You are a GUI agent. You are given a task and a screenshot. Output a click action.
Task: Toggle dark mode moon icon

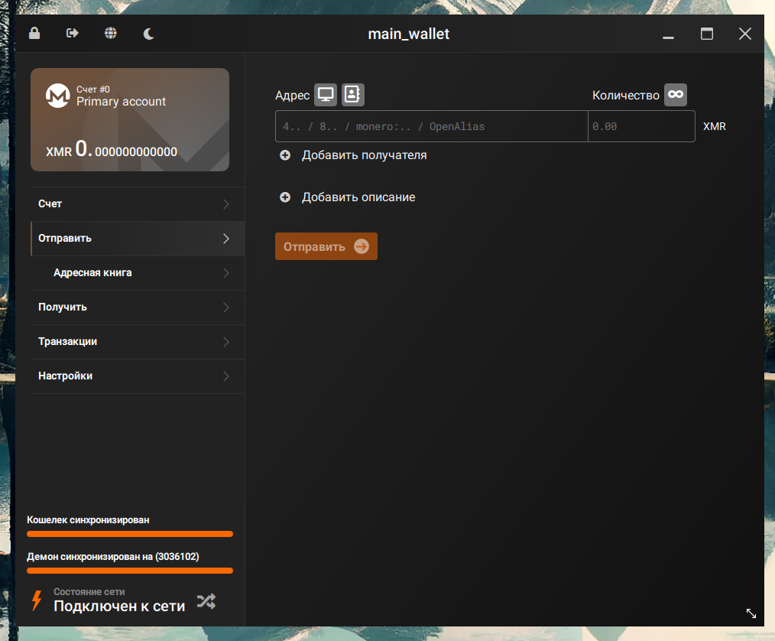coord(149,34)
